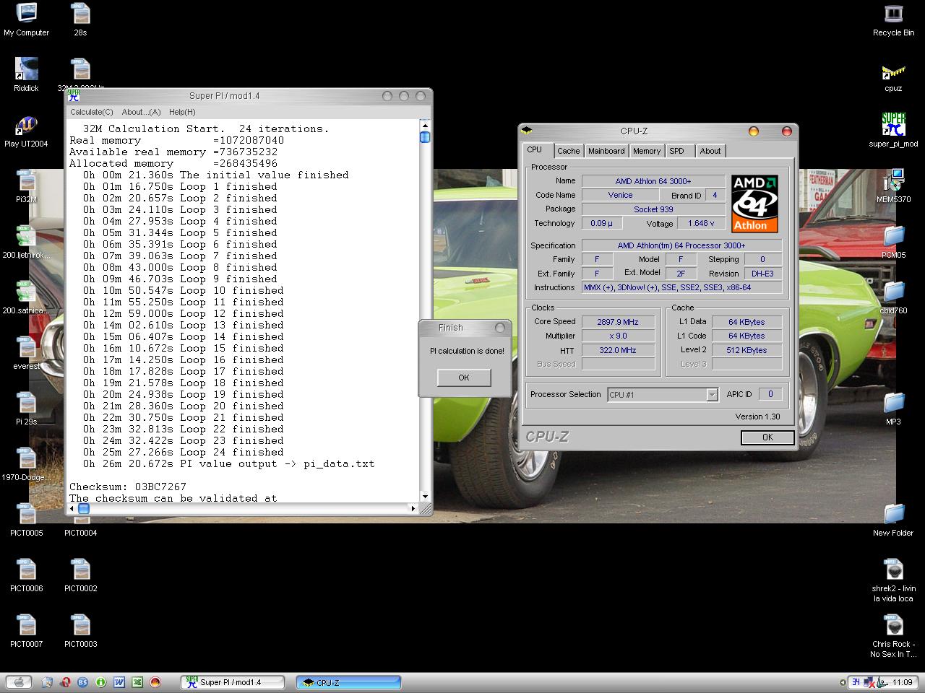Open the My Computer desktop icon
Viewport: 925px width, 693px height.
click(26, 19)
